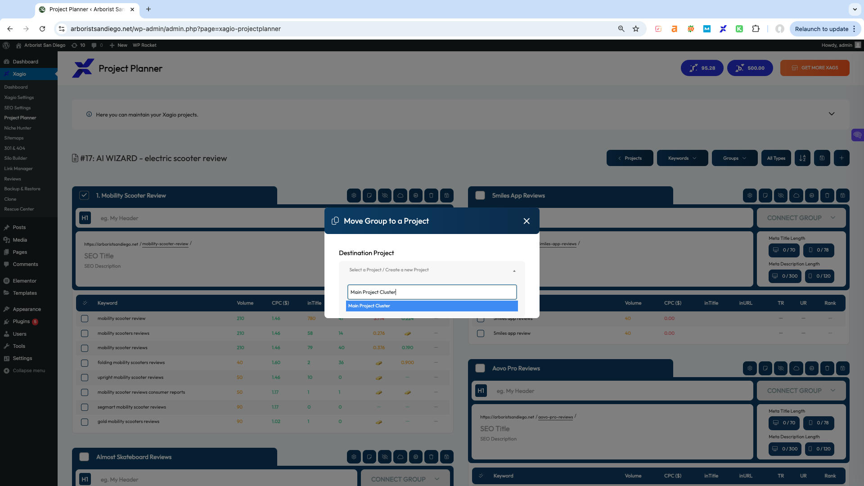The height and width of the screenshot is (486, 864).
Task: Go back to Projects list
Action: pyautogui.click(x=630, y=158)
